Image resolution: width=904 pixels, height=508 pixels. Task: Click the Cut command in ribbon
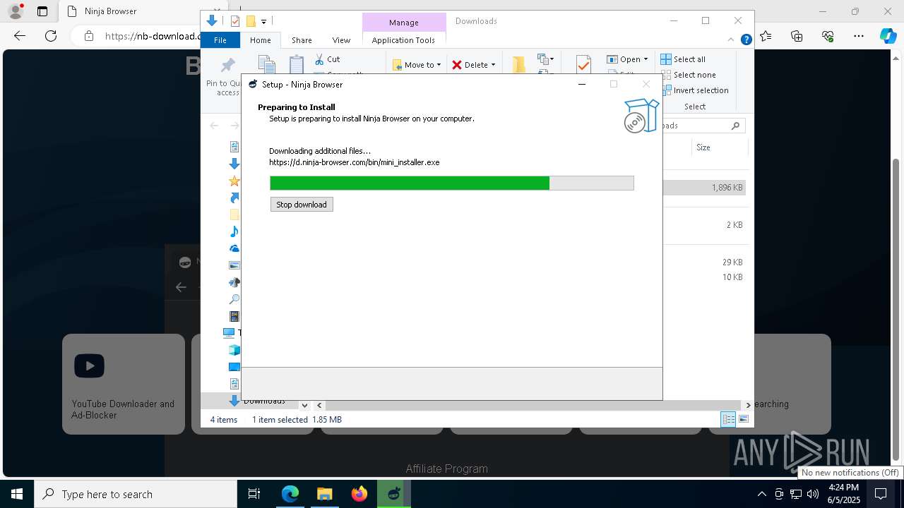tap(327, 59)
